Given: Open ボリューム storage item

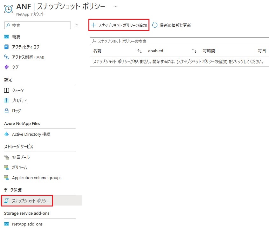Looking at the screenshot, I should tap(20, 167).
